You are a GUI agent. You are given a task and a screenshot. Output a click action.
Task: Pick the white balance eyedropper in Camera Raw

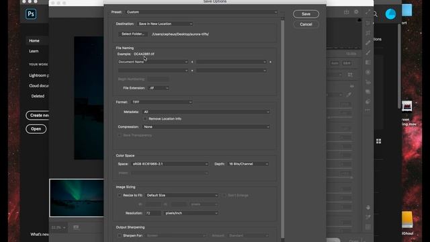tap(349, 95)
